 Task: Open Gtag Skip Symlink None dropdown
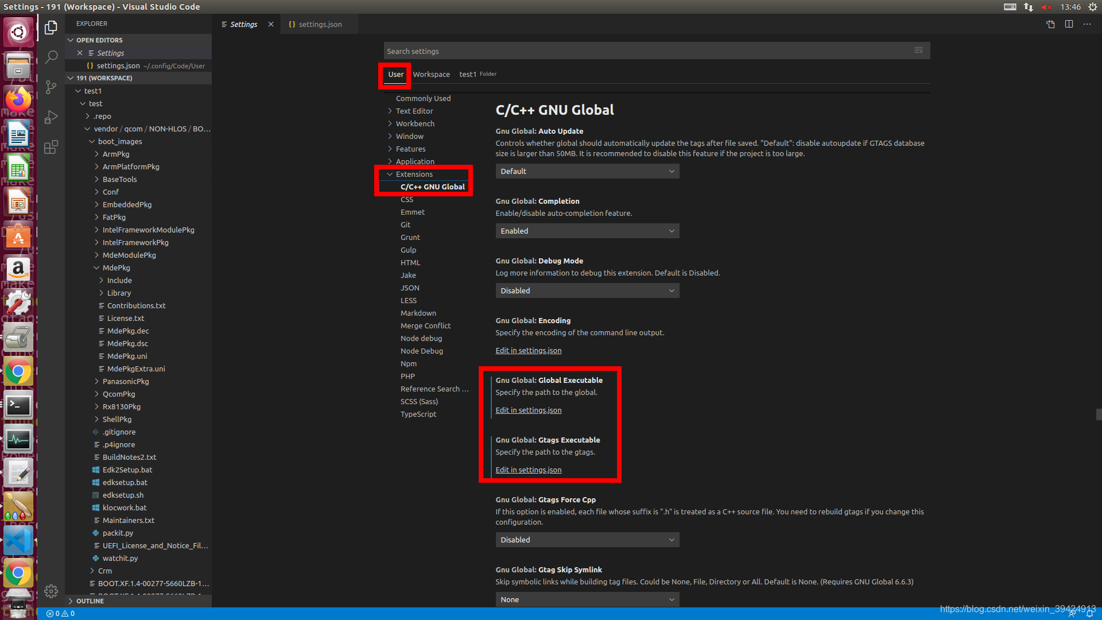pyautogui.click(x=587, y=599)
